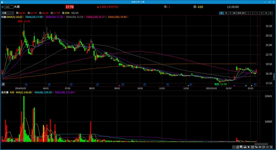This screenshot has height=150, width=276.
Task: Toggle the eye visibility icon in bottom toolbar
Action: pyautogui.click(x=260, y=147)
